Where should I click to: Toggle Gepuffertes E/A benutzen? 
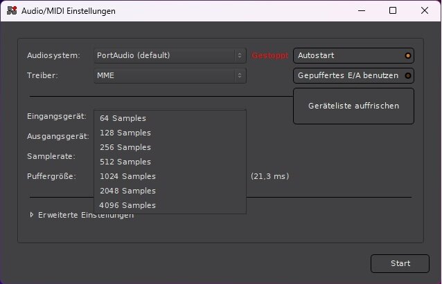(x=353, y=75)
